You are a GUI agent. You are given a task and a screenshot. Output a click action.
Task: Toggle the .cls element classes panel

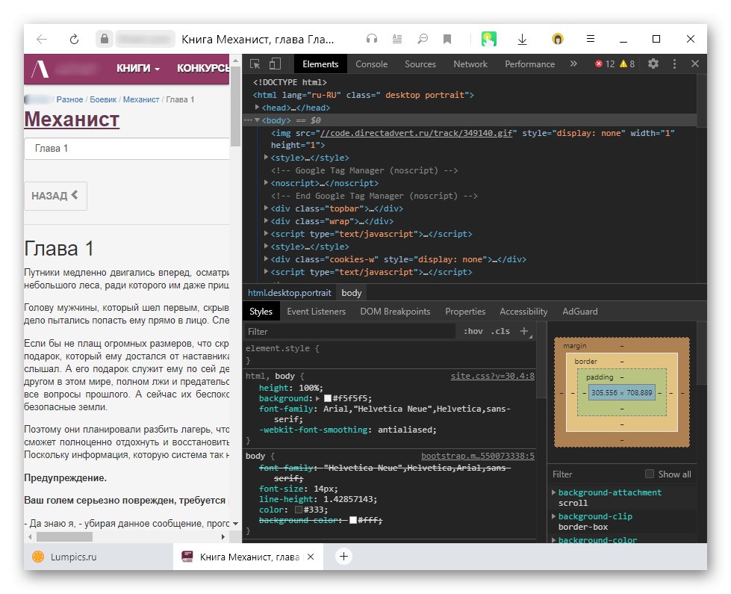pos(500,331)
